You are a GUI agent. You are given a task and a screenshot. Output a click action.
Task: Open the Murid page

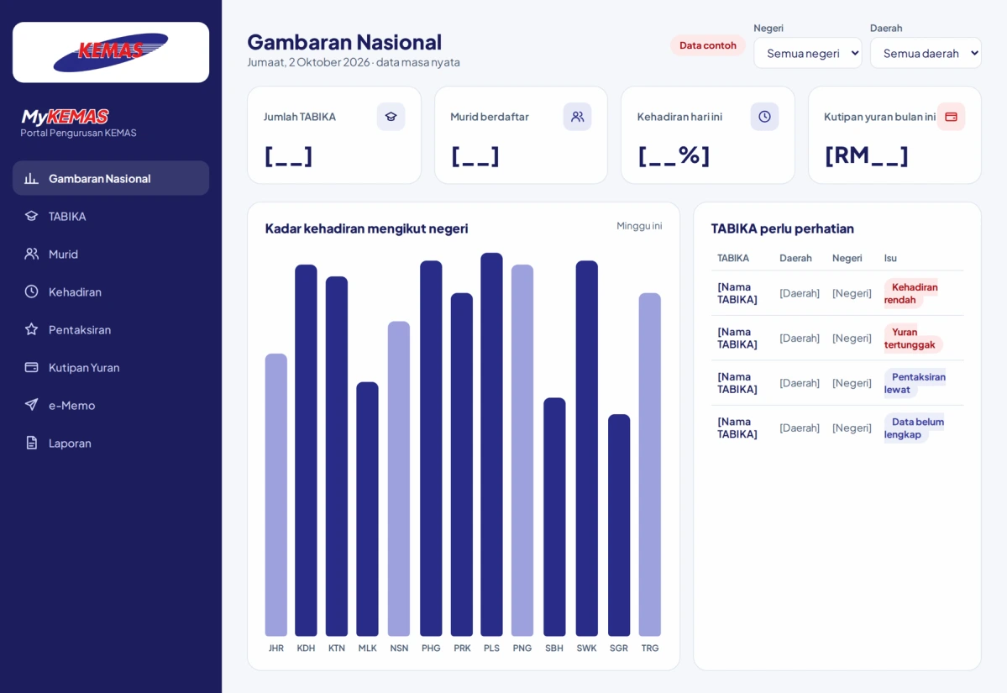(x=111, y=254)
